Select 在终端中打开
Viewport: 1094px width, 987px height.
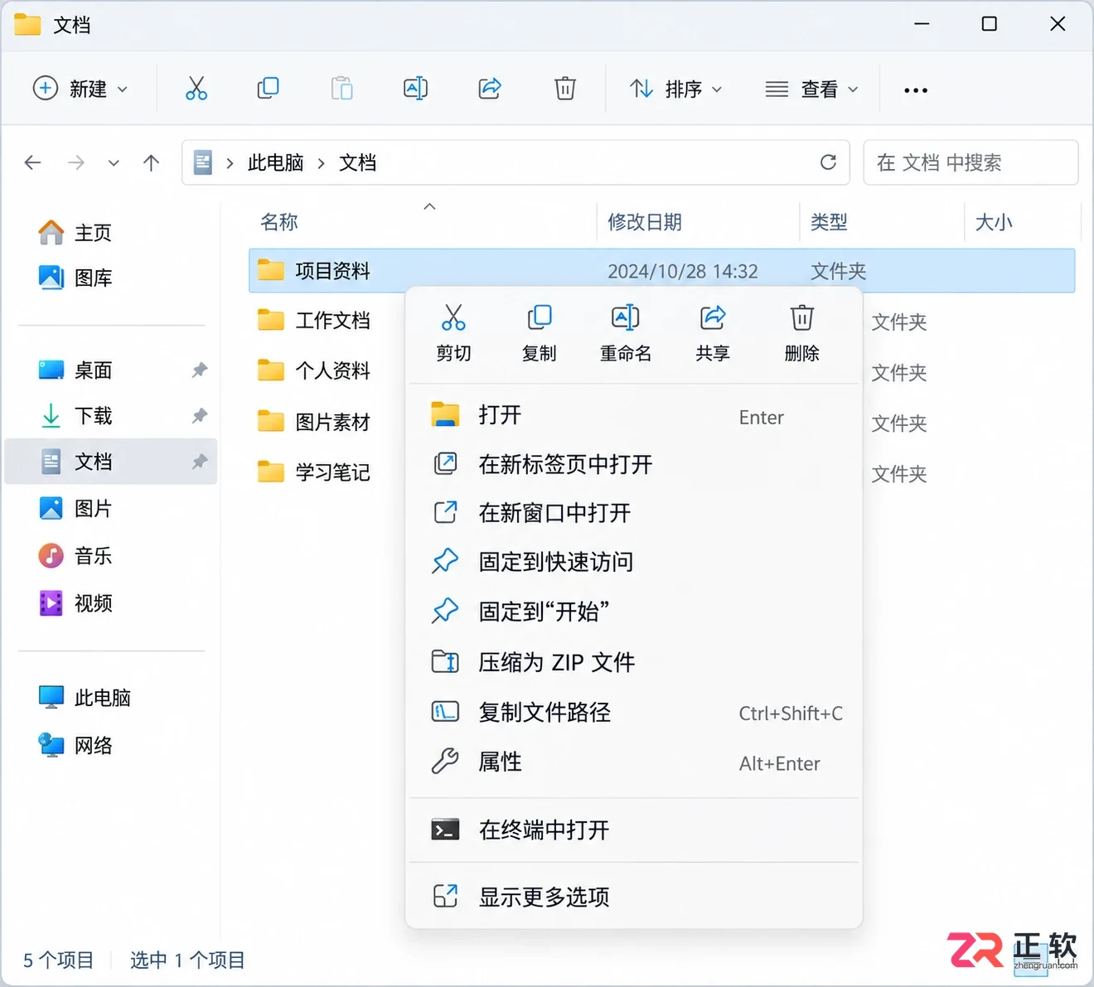tap(634, 830)
